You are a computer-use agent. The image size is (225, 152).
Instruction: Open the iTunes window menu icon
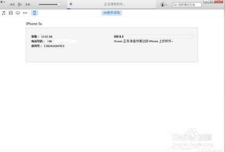pyautogui.click(x=2, y=2)
